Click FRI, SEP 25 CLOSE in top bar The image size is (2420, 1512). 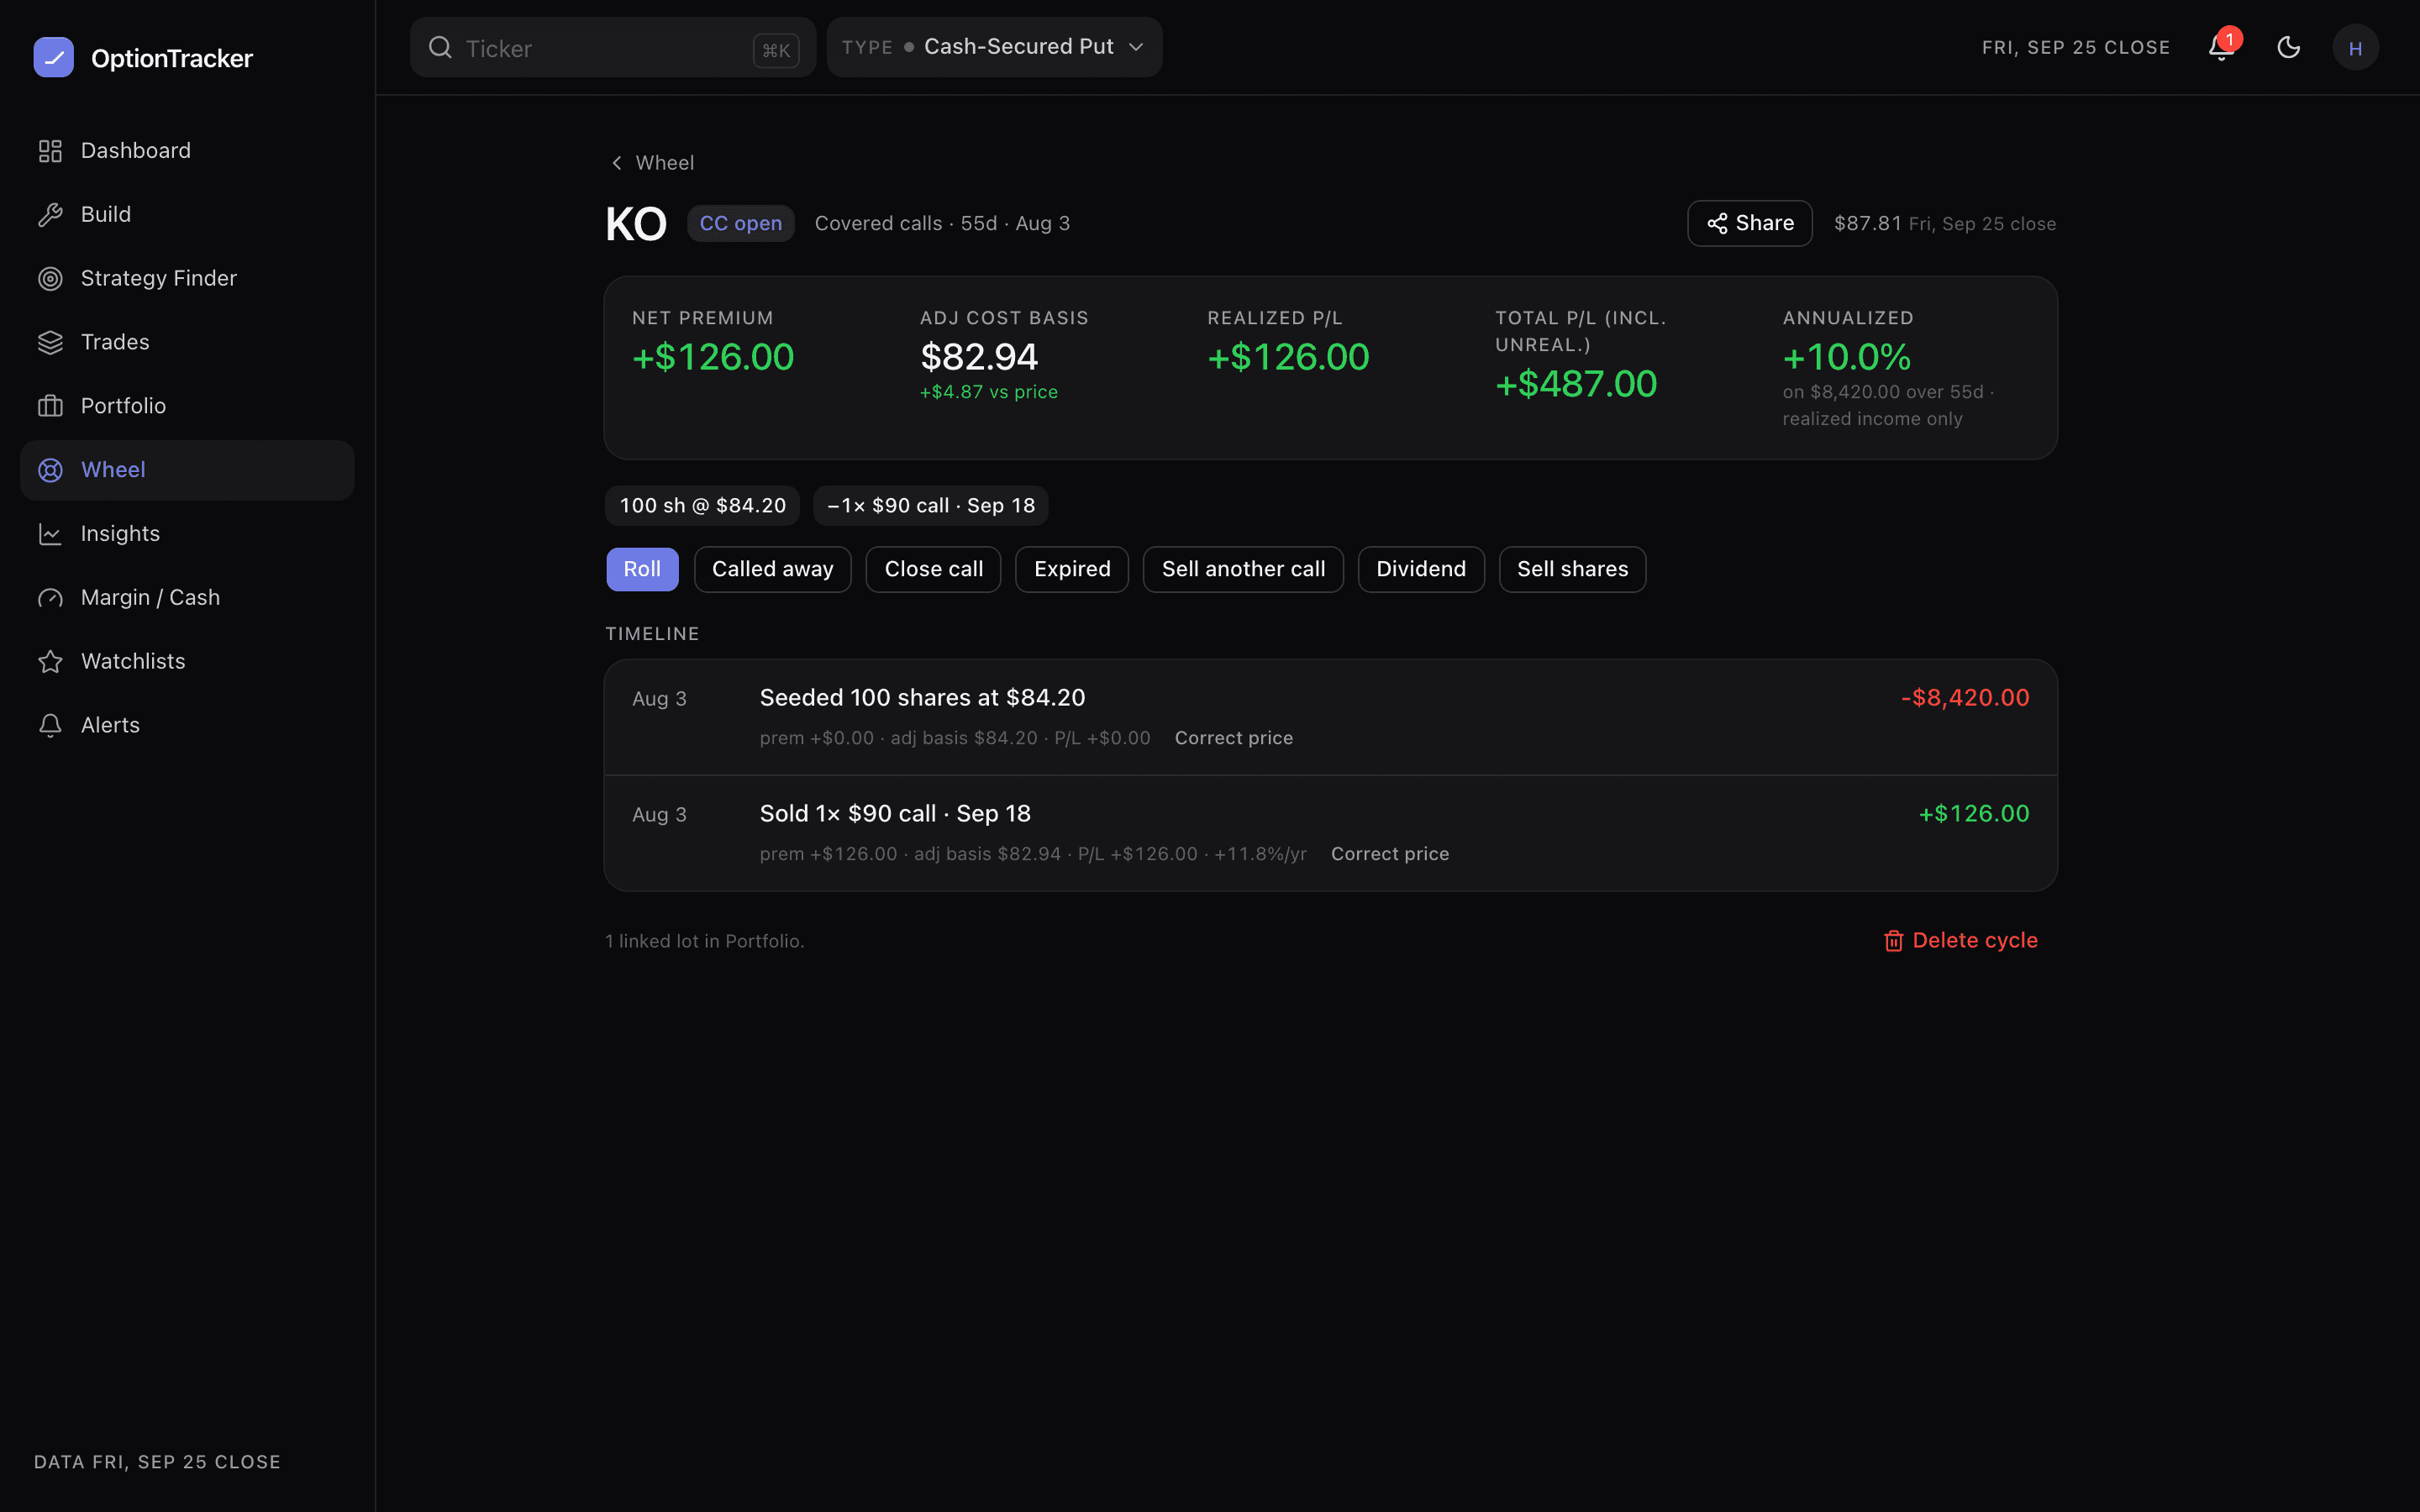point(2076,48)
